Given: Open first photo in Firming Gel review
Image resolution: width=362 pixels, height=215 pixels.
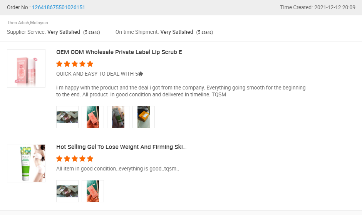Looking at the screenshot, I should tap(67, 191).
